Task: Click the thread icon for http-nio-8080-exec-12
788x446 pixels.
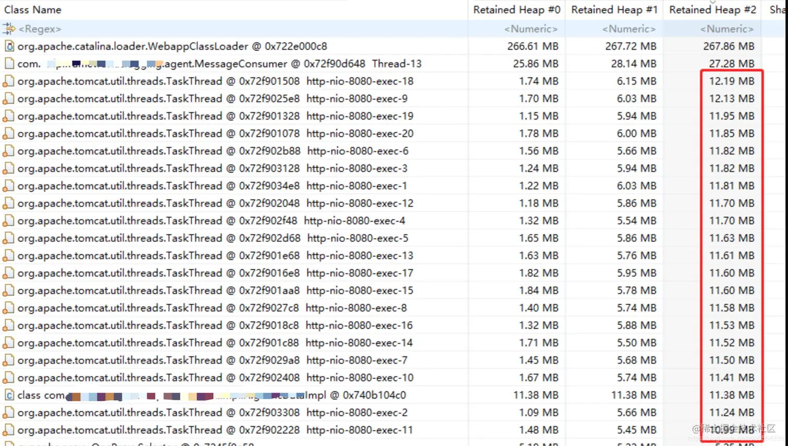Action: (8, 203)
